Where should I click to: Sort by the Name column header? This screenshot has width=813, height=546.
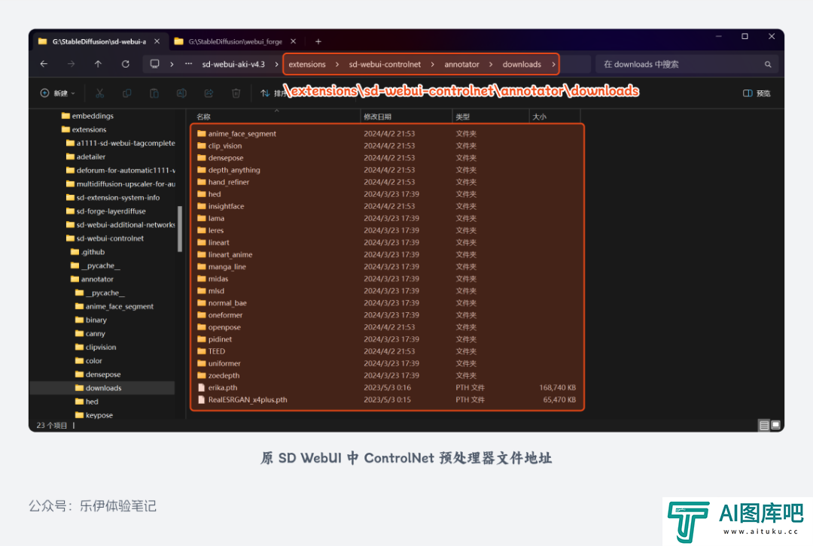click(x=276, y=117)
